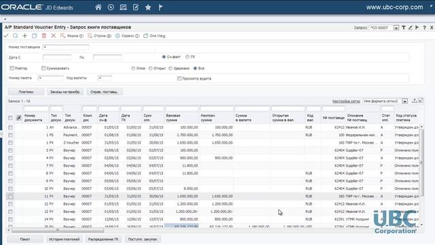This screenshot has width=435, height=245.
Task: Open recent reports clock icon in header
Action: 111,7
